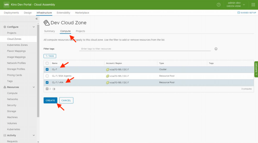The image size is (258, 143).
Task: Open Network Profiles in sidebar
Action: (16, 63)
